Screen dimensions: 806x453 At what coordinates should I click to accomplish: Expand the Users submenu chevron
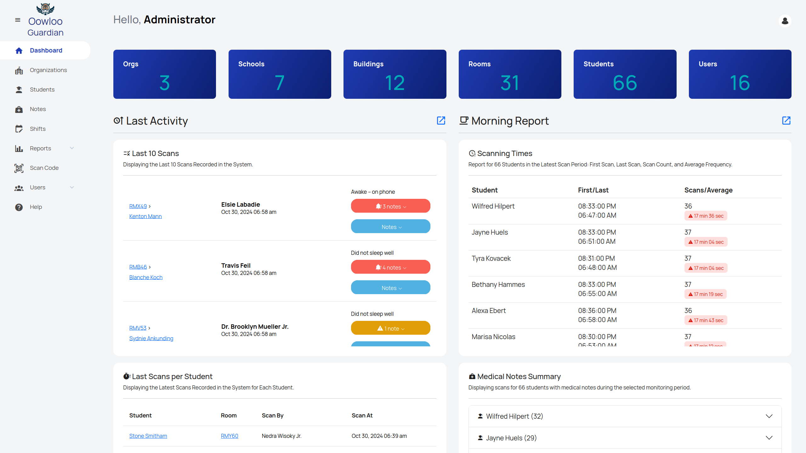pos(72,187)
